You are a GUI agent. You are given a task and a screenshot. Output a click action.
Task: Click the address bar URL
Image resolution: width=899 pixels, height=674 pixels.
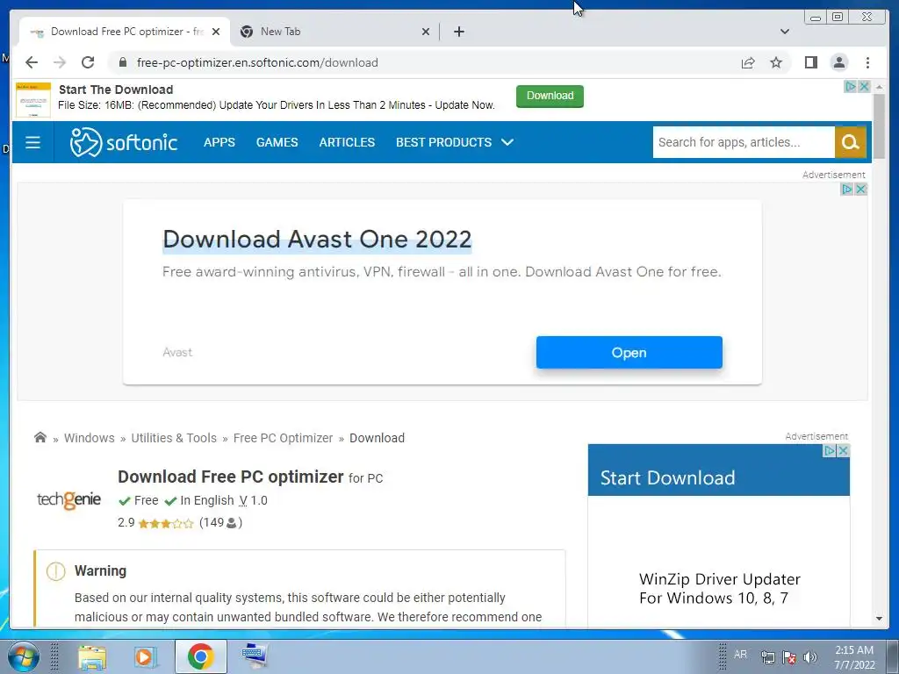pos(257,62)
